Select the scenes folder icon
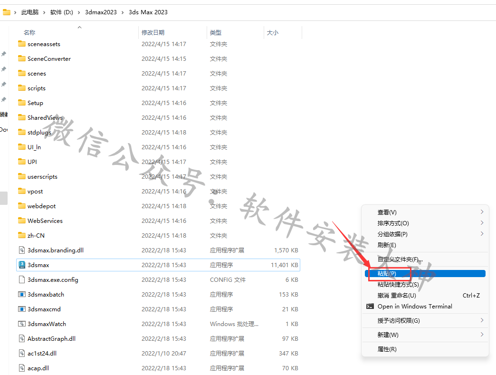The height and width of the screenshot is (375, 496). tap(22, 73)
